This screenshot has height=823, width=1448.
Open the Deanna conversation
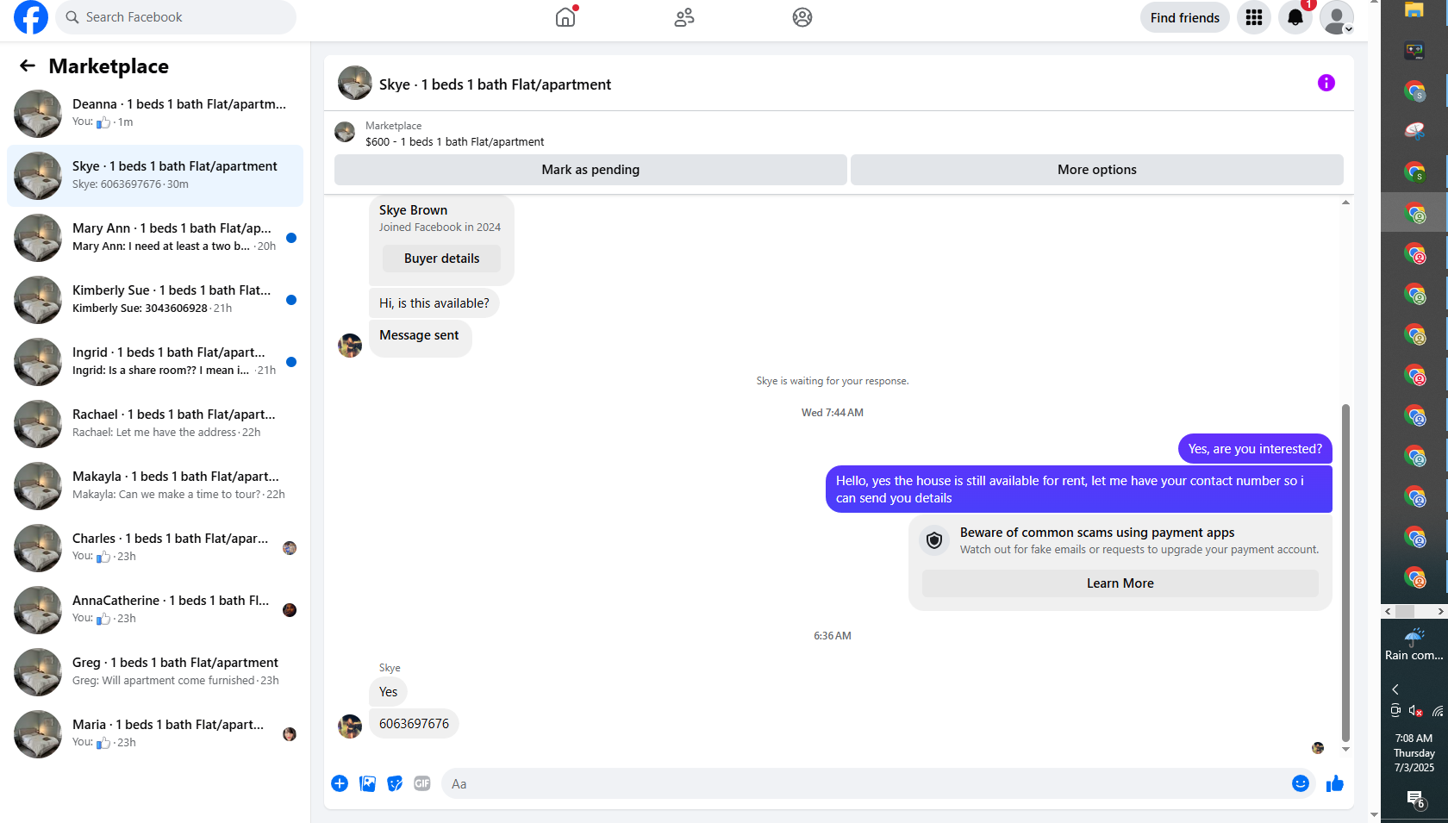click(155, 114)
